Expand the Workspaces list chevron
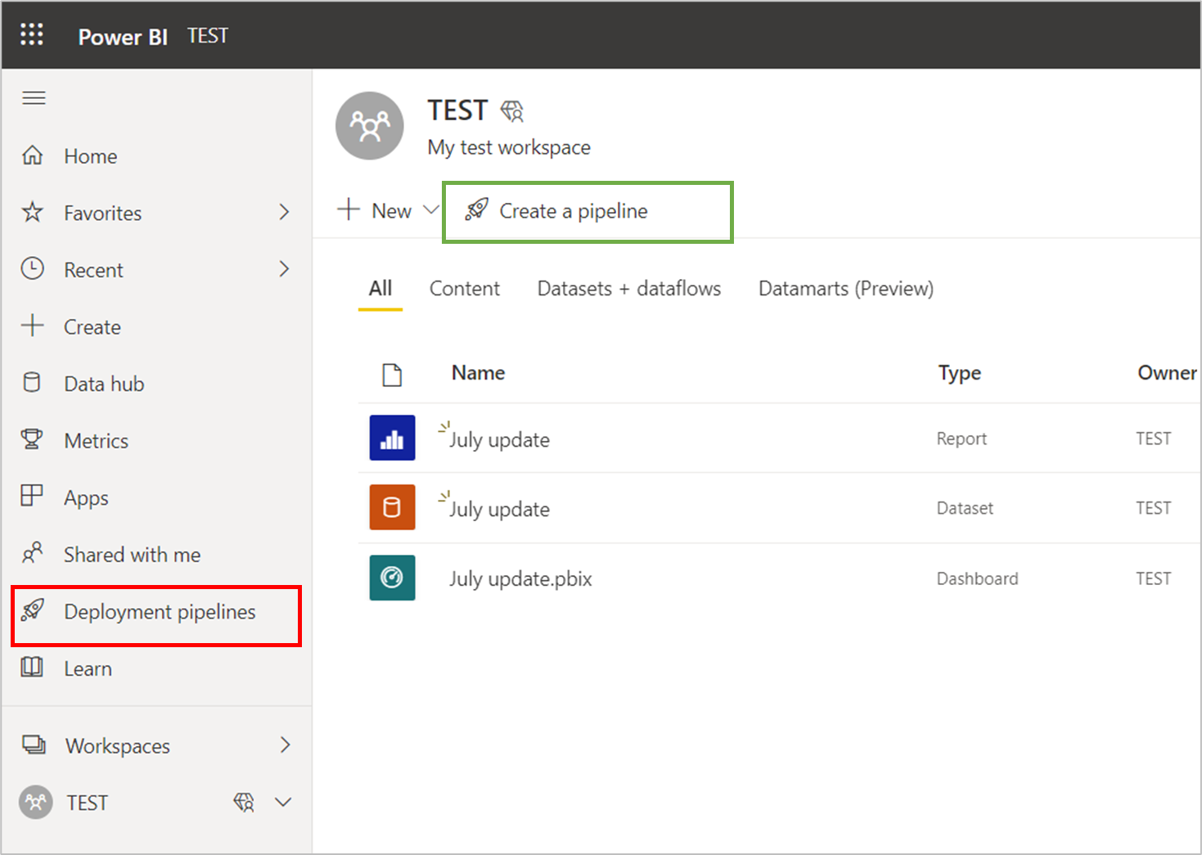The width and height of the screenshot is (1202, 855). [x=286, y=745]
